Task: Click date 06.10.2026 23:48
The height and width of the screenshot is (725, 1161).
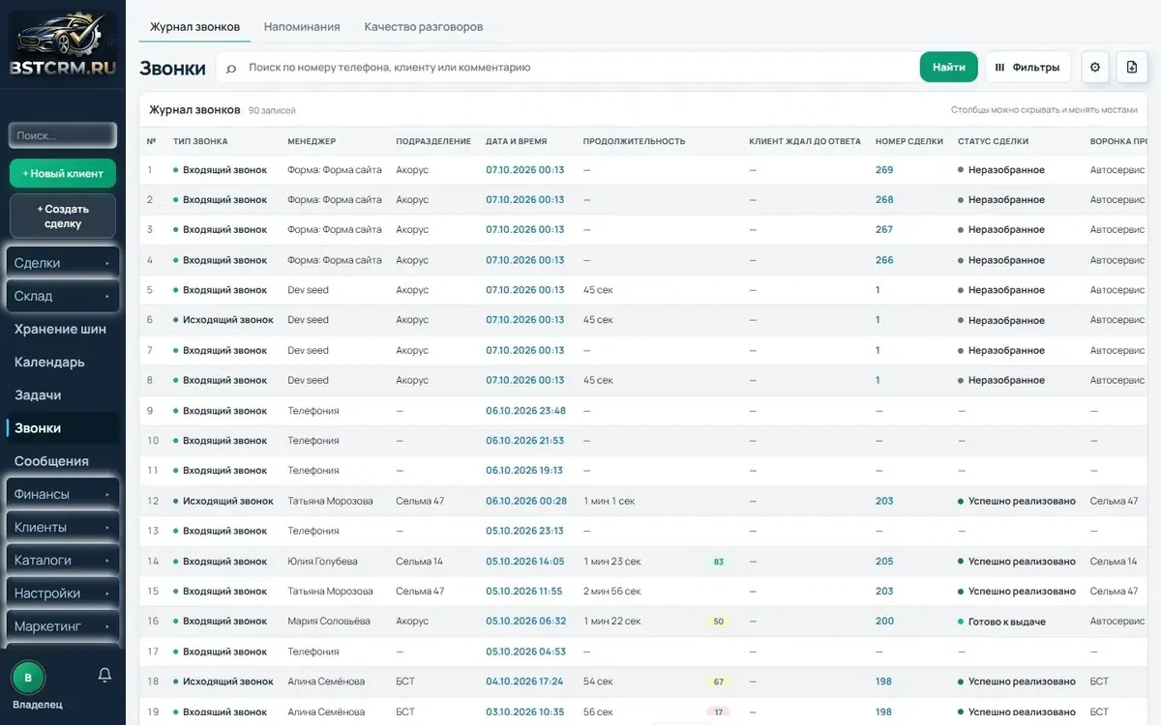Action: (x=525, y=411)
